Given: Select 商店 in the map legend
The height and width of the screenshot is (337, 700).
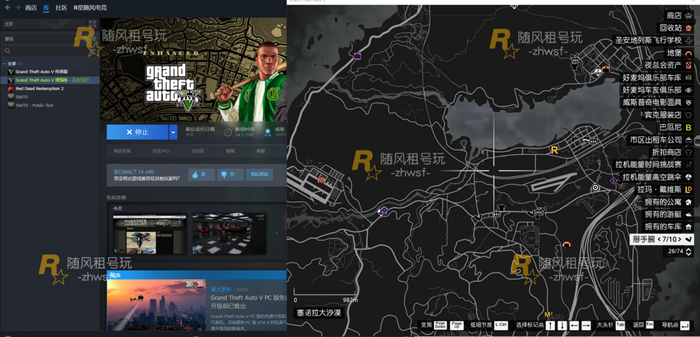Looking at the screenshot, I should click(679, 16).
